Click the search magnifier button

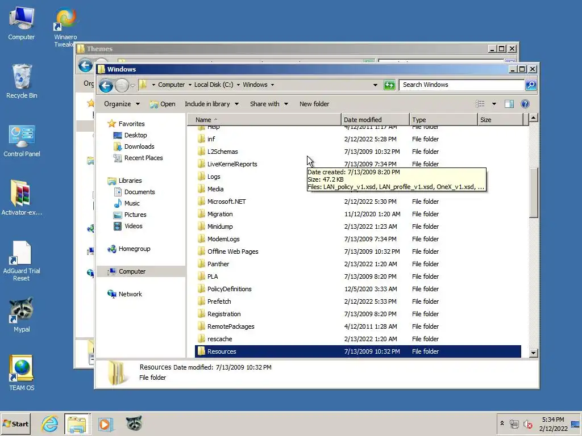click(x=531, y=85)
